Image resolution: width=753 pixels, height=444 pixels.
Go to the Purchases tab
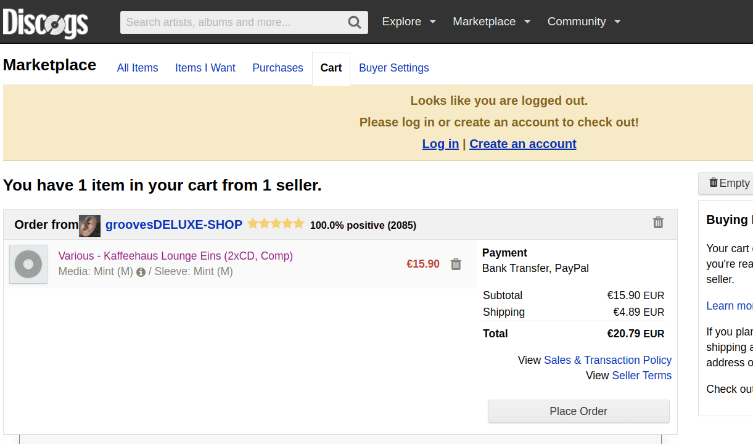(x=278, y=68)
